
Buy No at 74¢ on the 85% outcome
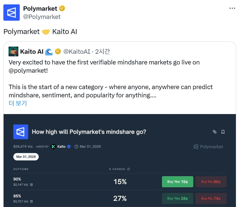coord(211,199)
